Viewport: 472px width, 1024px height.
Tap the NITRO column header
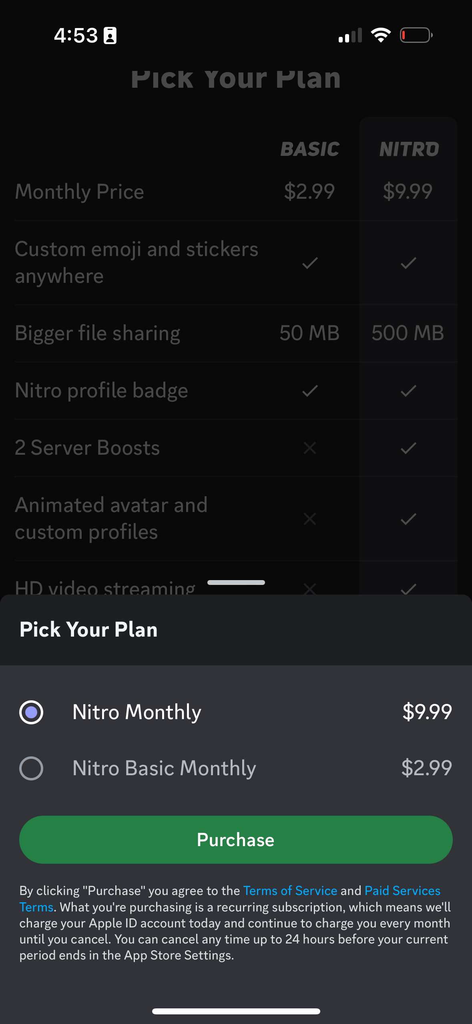click(408, 149)
